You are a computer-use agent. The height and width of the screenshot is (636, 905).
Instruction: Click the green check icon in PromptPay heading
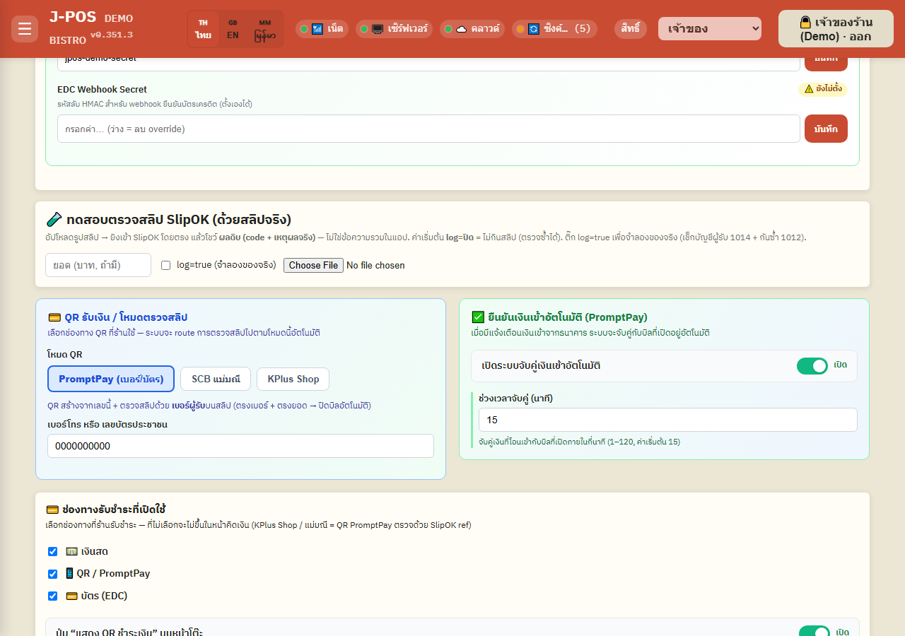(x=478, y=317)
